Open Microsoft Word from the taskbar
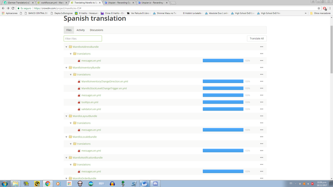 tap(145, 183)
